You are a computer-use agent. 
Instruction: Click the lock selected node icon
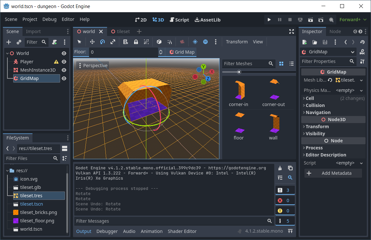[136, 42]
